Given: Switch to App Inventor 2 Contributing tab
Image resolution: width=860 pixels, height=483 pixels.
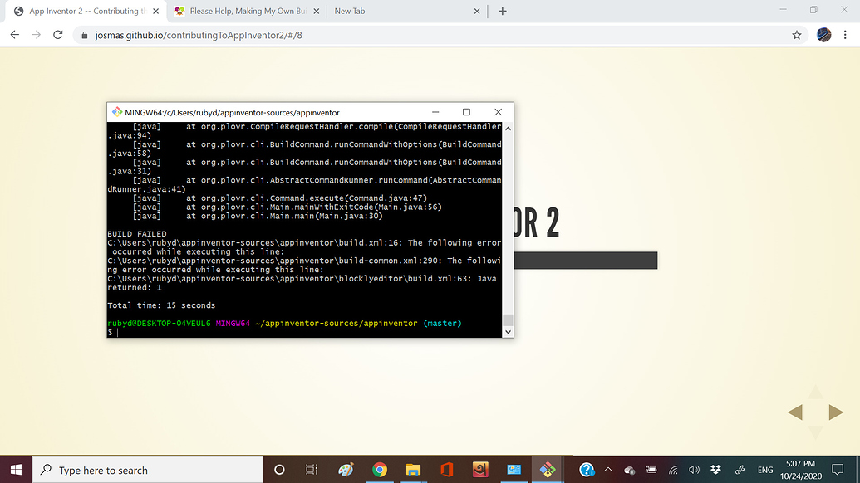Looking at the screenshot, I should point(85,11).
